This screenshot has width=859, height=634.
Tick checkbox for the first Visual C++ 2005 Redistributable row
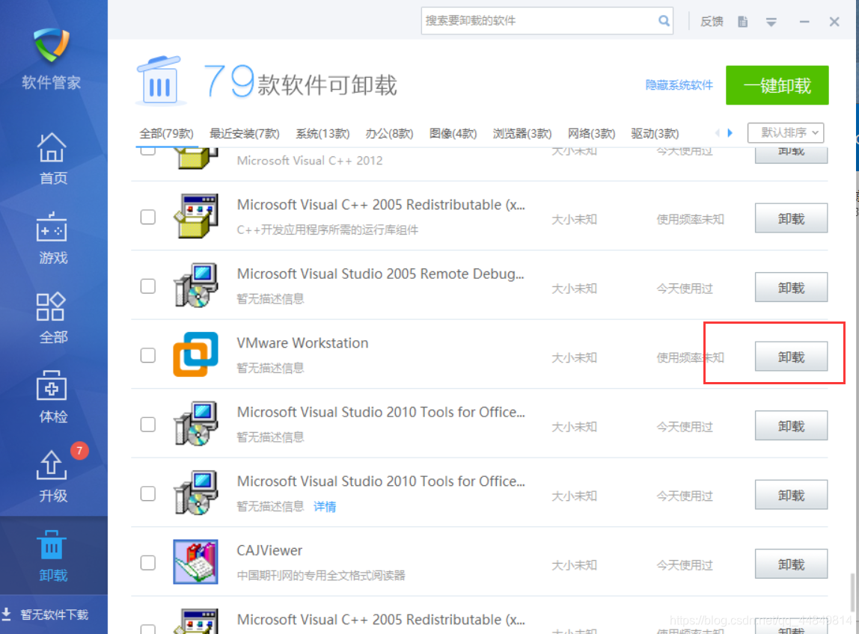(148, 217)
